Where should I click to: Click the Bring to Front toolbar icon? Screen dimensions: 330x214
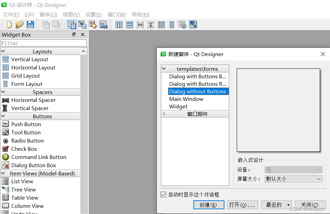tap(56, 25)
